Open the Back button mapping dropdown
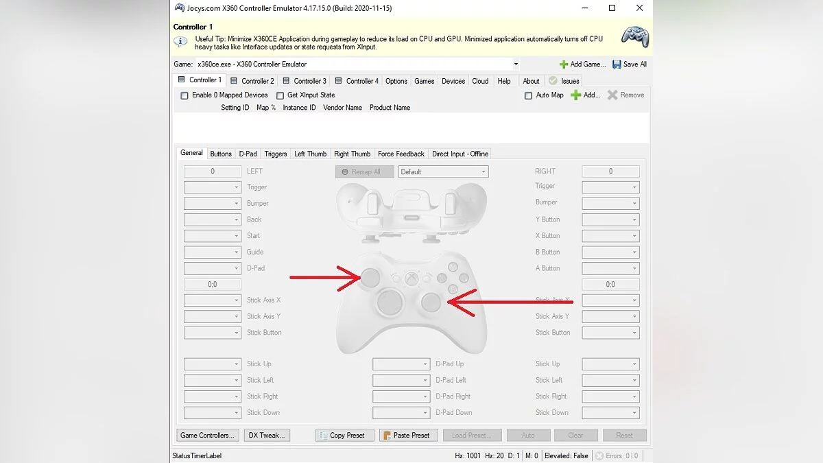 point(213,220)
